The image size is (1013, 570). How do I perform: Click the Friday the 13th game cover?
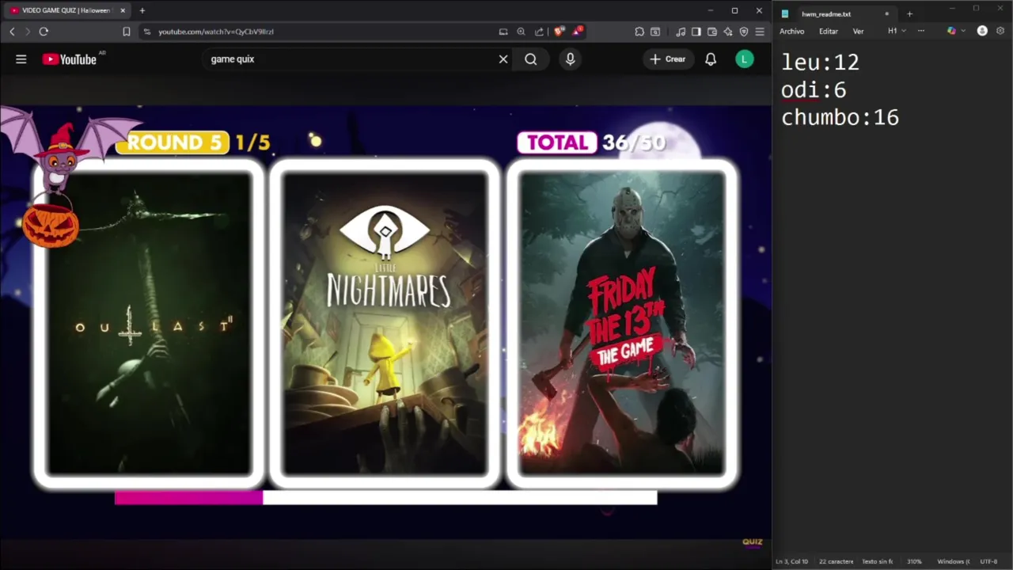[622, 323]
